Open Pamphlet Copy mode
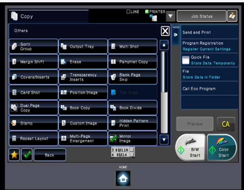The image size is (244, 190). coord(132,62)
